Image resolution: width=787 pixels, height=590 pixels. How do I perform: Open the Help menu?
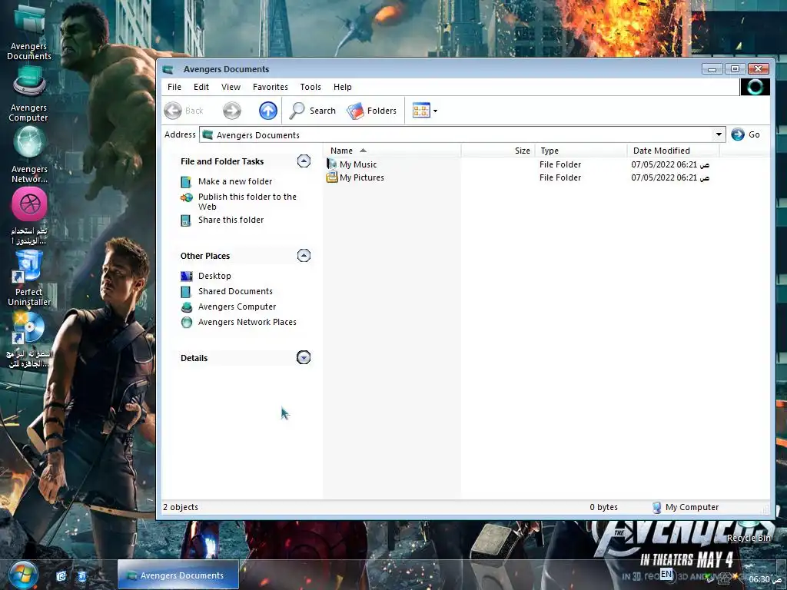[x=342, y=87]
